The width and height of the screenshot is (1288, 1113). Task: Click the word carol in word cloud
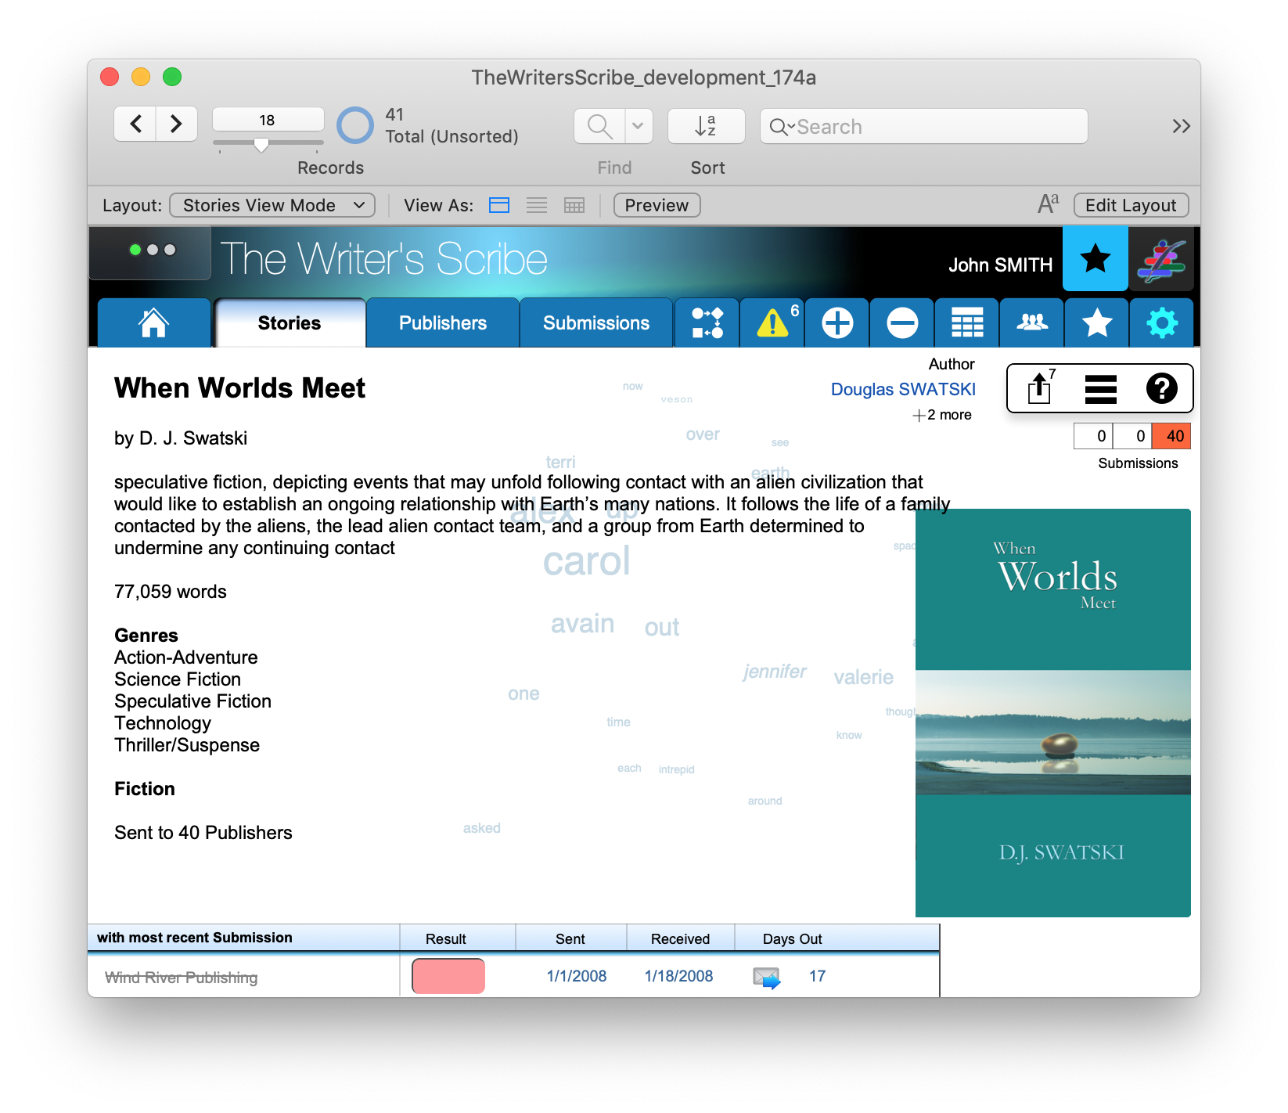[587, 561]
